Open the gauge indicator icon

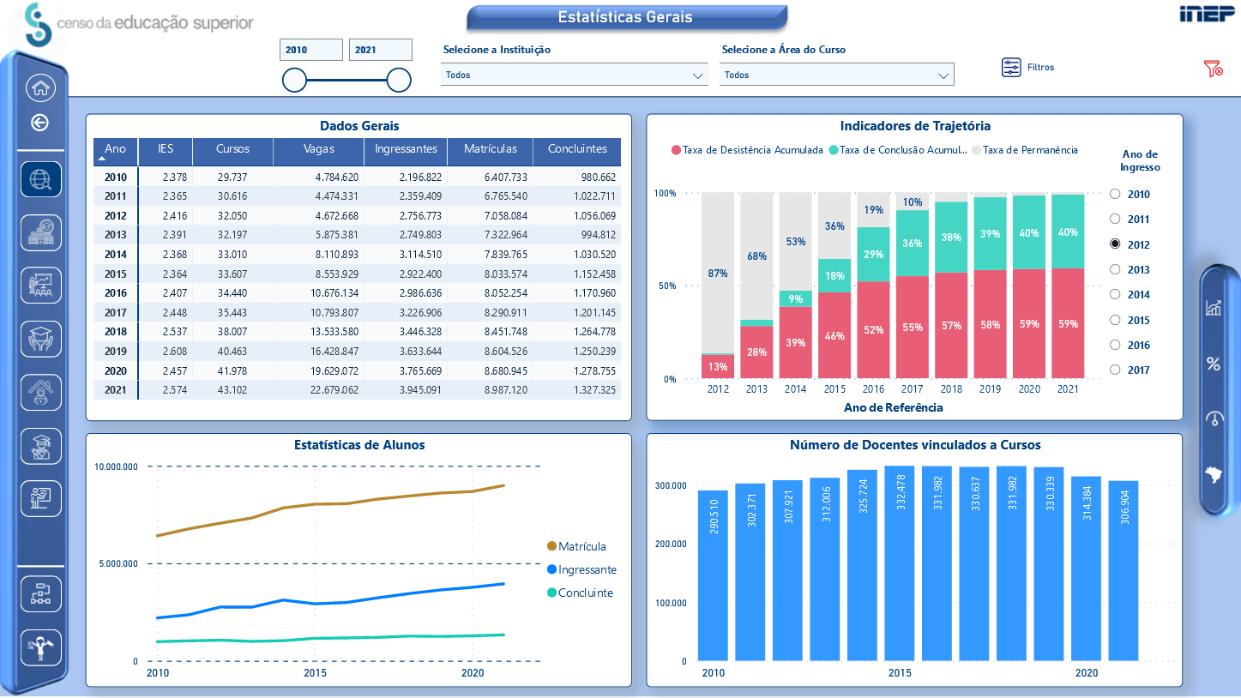[x=1213, y=419]
